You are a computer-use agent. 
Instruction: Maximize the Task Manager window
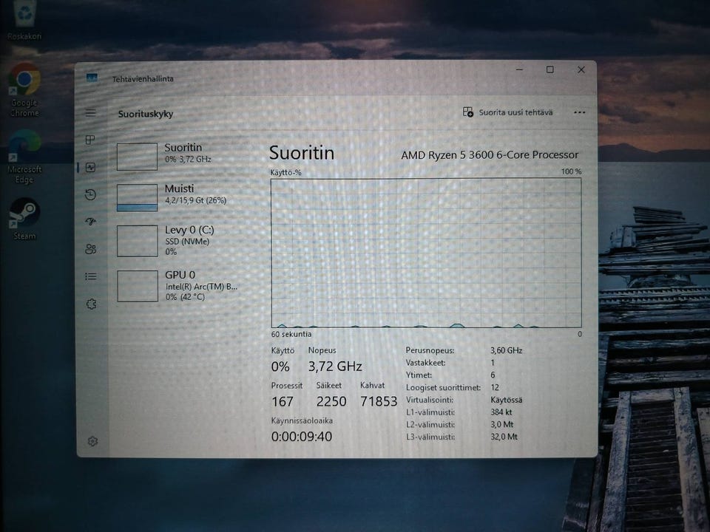(550, 69)
